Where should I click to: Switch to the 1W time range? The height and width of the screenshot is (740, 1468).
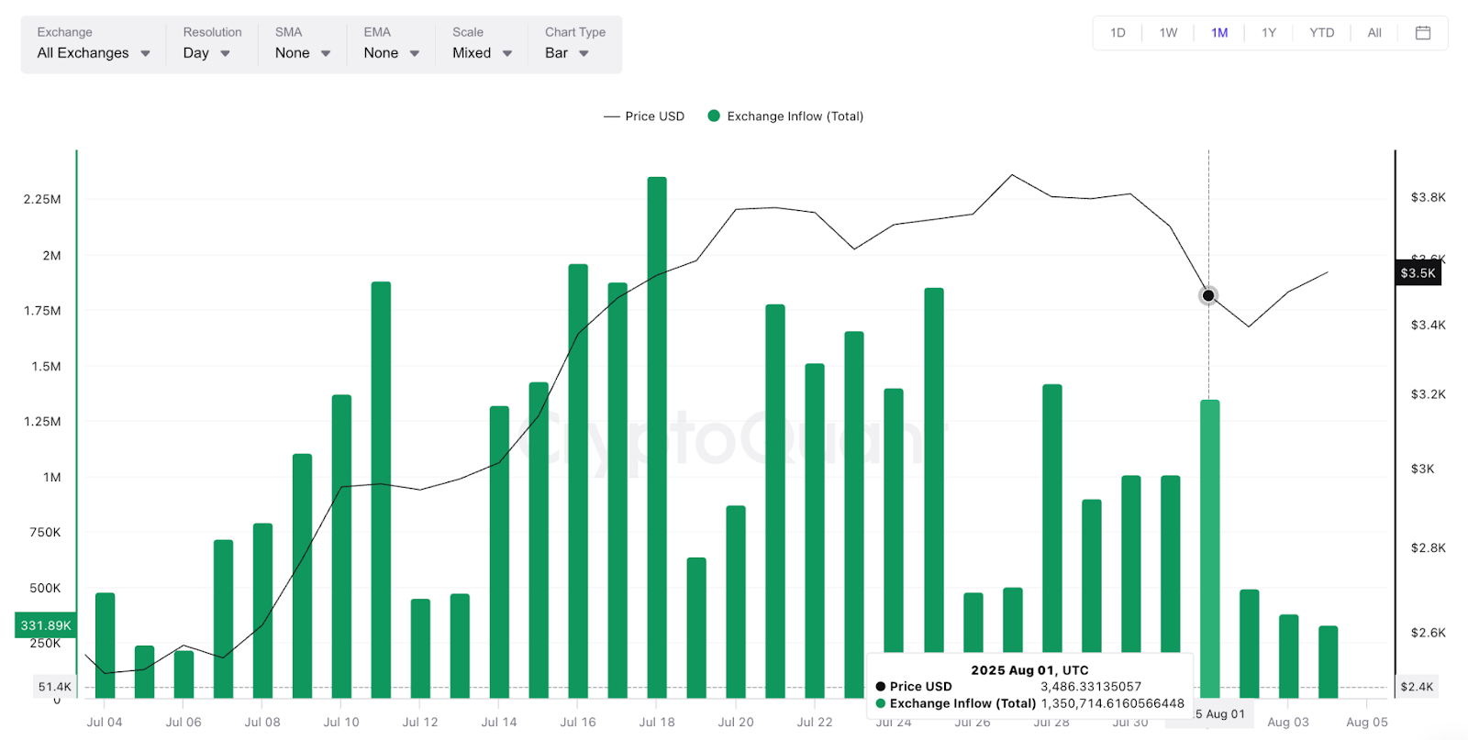1168,33
